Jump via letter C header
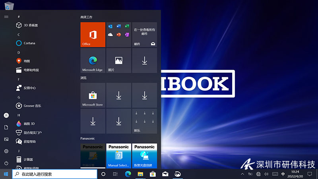 pos(19,35)
